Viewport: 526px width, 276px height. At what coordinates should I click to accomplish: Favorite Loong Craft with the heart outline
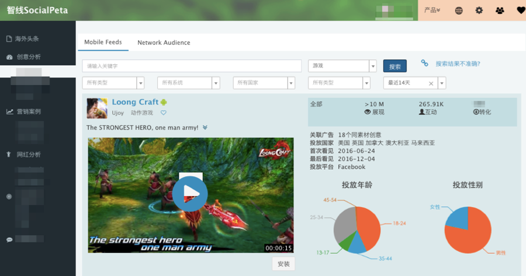164,113
